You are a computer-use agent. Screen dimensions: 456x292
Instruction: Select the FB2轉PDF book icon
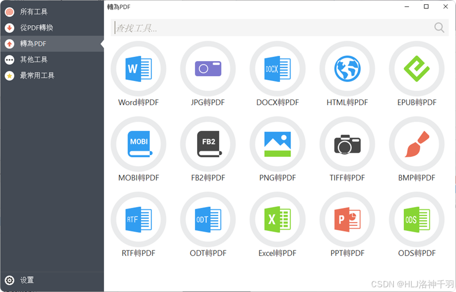pyautogui.click(x=208, y=144)
